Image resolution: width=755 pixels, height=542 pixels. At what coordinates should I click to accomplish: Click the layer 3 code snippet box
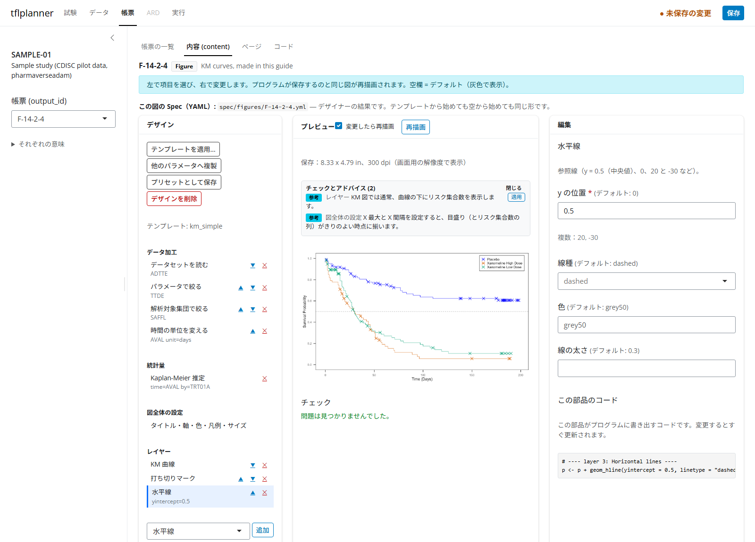tap(646, 466)
